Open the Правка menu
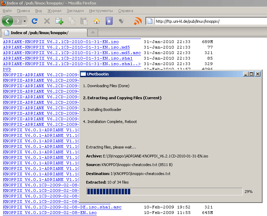267x216 pixels. coord(23,11)
